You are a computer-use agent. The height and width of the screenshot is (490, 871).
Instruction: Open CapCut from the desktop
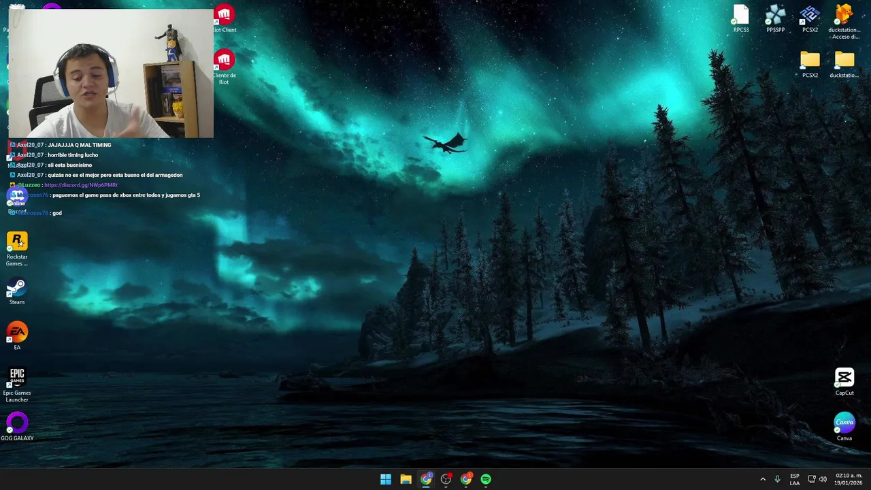[844, 382]
